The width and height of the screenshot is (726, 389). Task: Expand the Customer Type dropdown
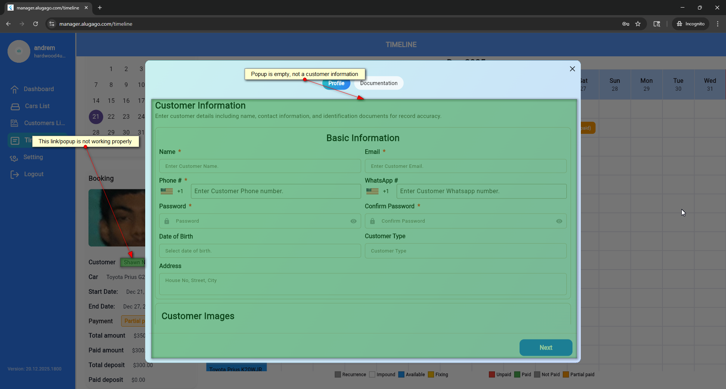point(465,251)
